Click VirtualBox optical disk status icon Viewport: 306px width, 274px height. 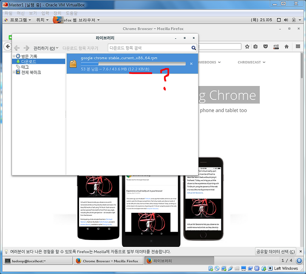[x=217, y=268]
